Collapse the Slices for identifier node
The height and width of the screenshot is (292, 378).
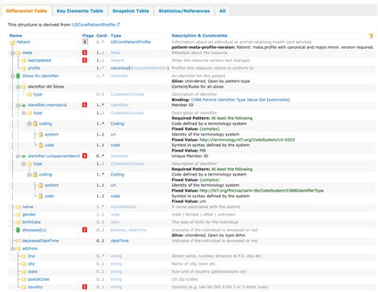point(12,76)
